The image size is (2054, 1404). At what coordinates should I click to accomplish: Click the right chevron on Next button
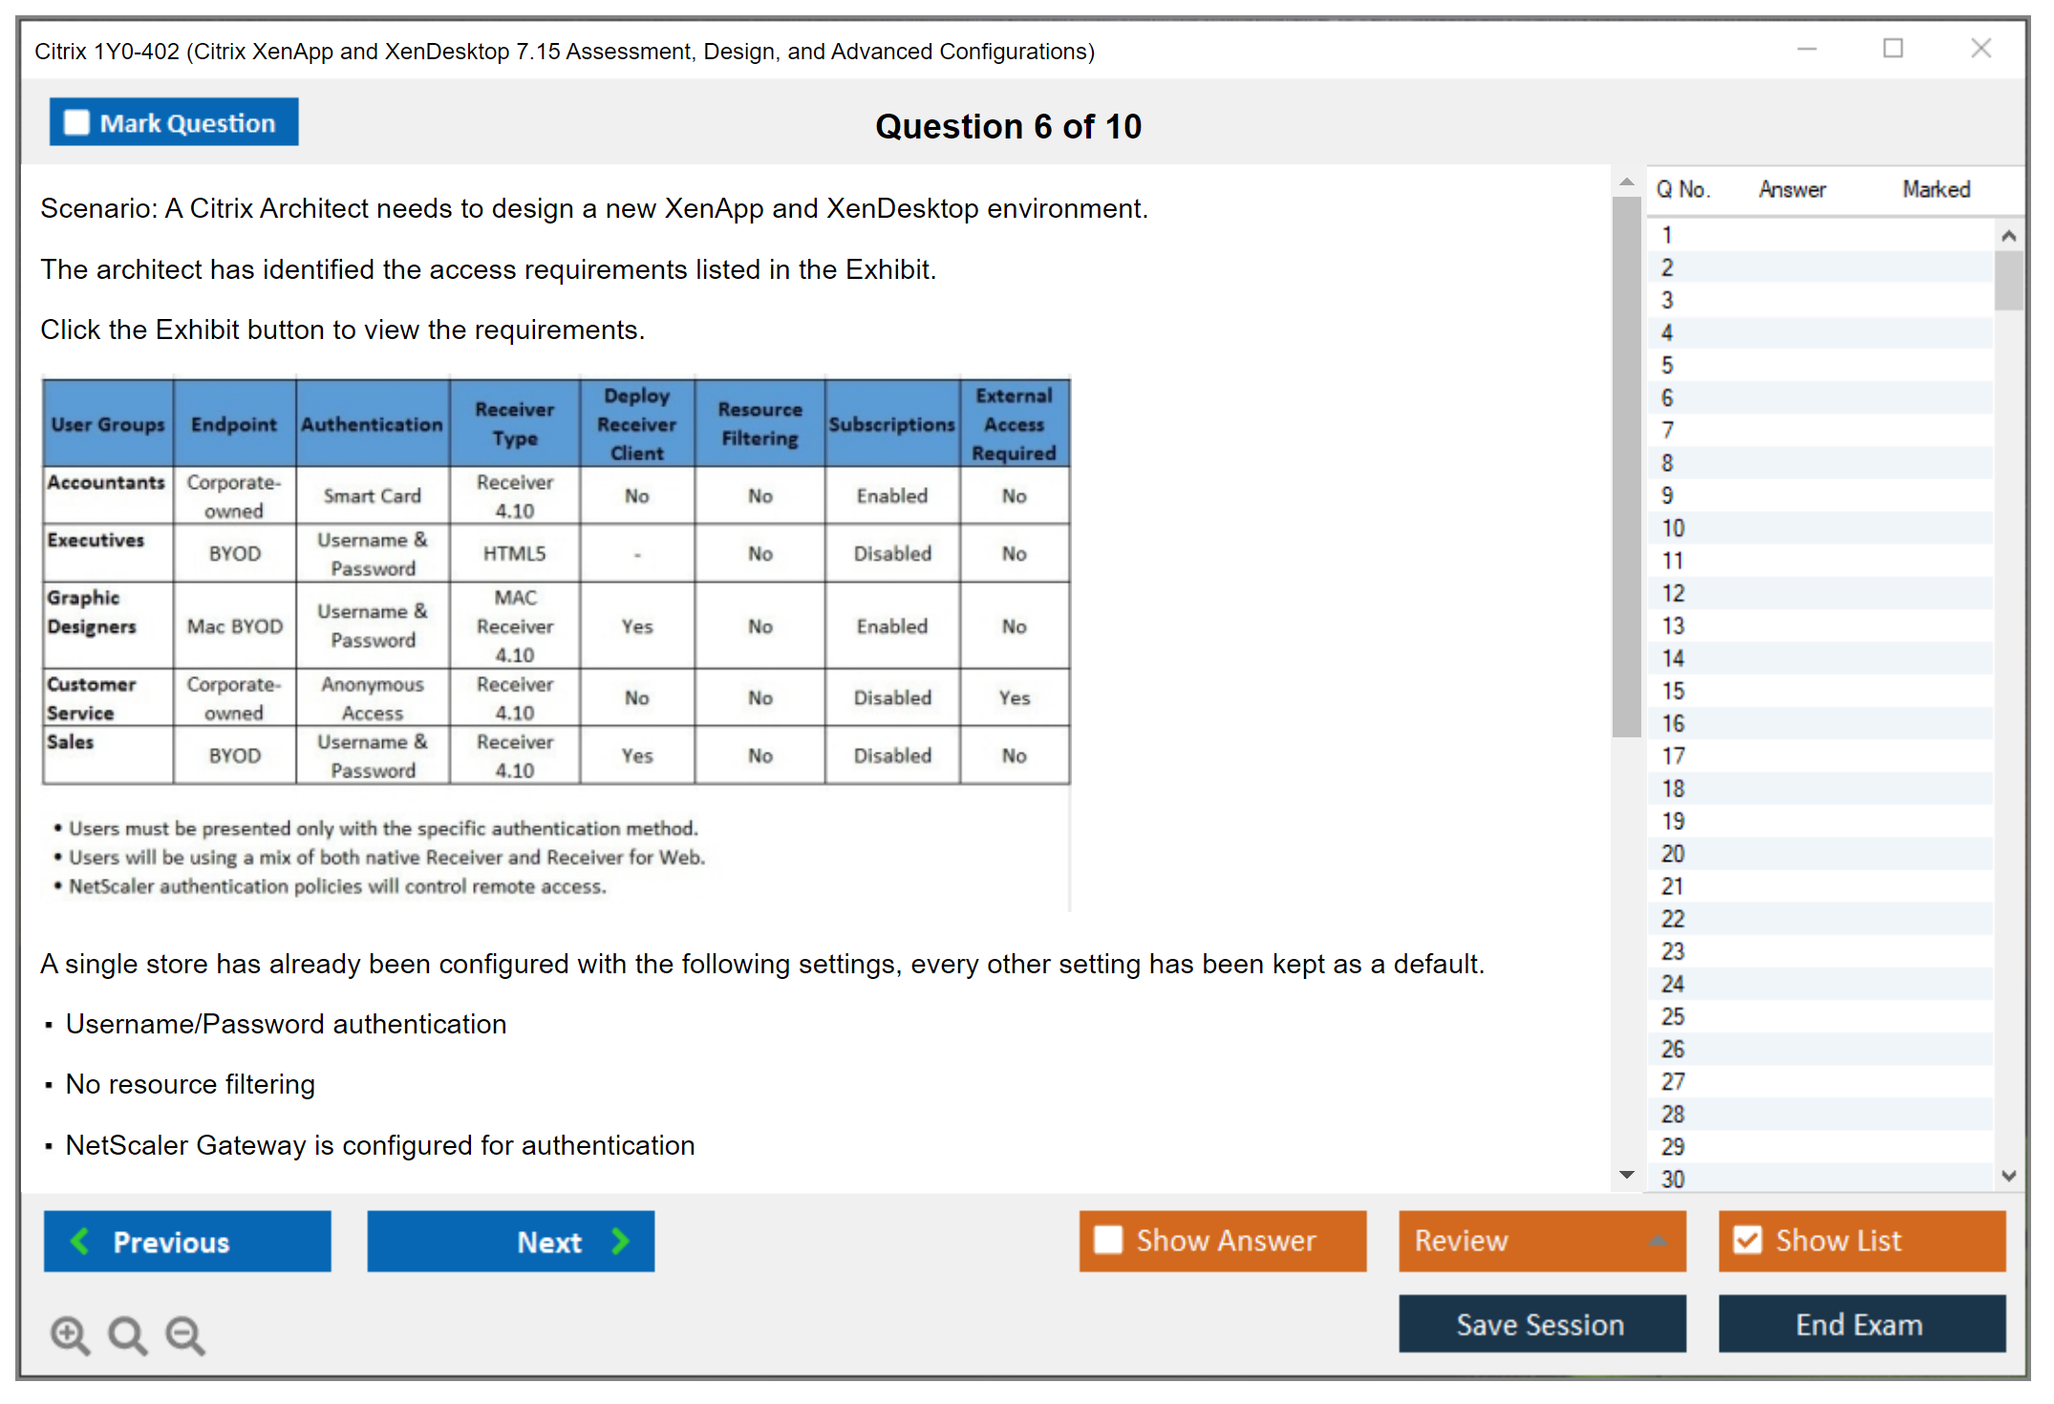tap(621, 1241)
